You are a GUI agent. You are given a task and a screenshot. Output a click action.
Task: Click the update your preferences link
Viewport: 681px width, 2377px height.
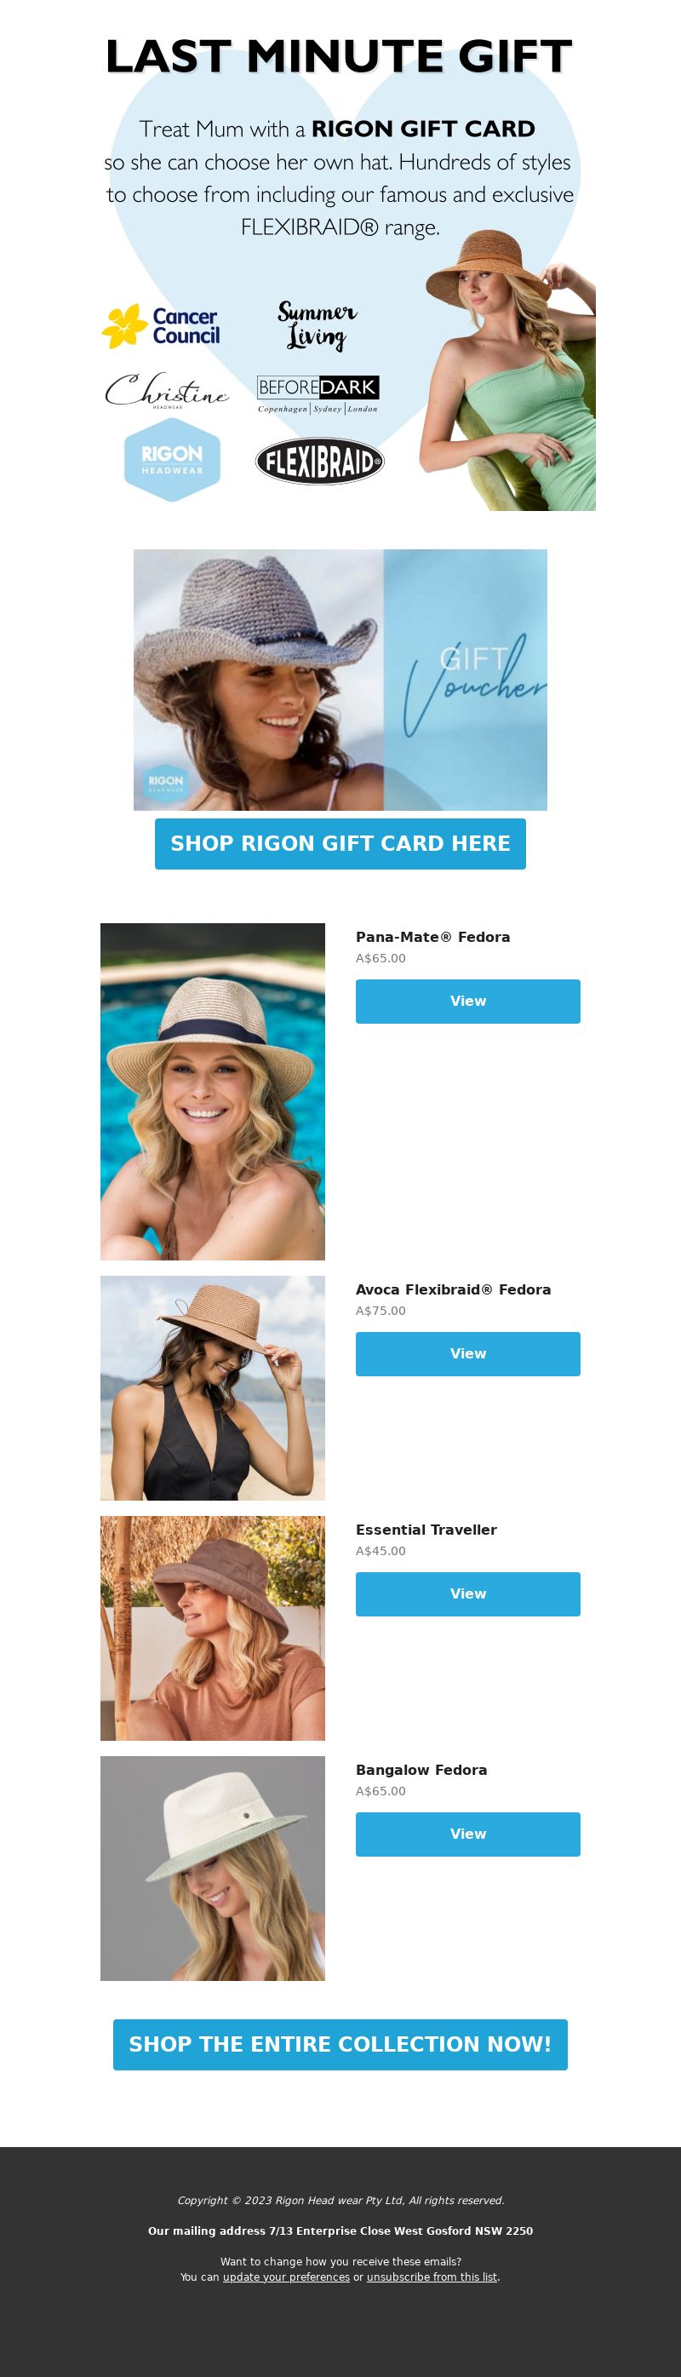pos(286,2277)
